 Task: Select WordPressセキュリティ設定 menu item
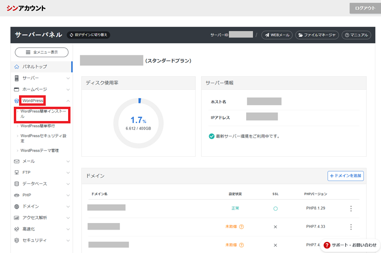43,139
